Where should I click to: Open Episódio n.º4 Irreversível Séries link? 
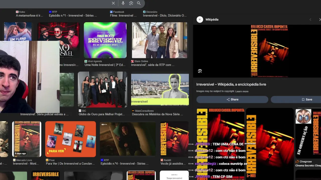(124, 164)
